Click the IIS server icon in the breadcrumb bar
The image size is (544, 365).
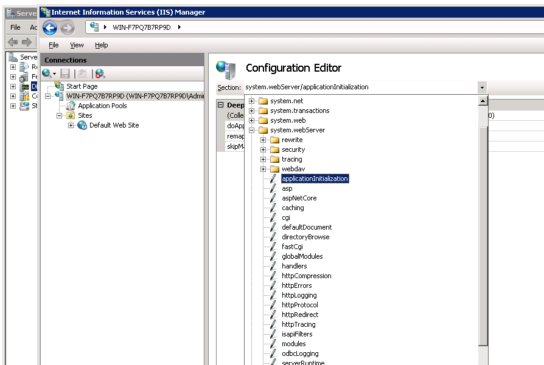(93, 27)
